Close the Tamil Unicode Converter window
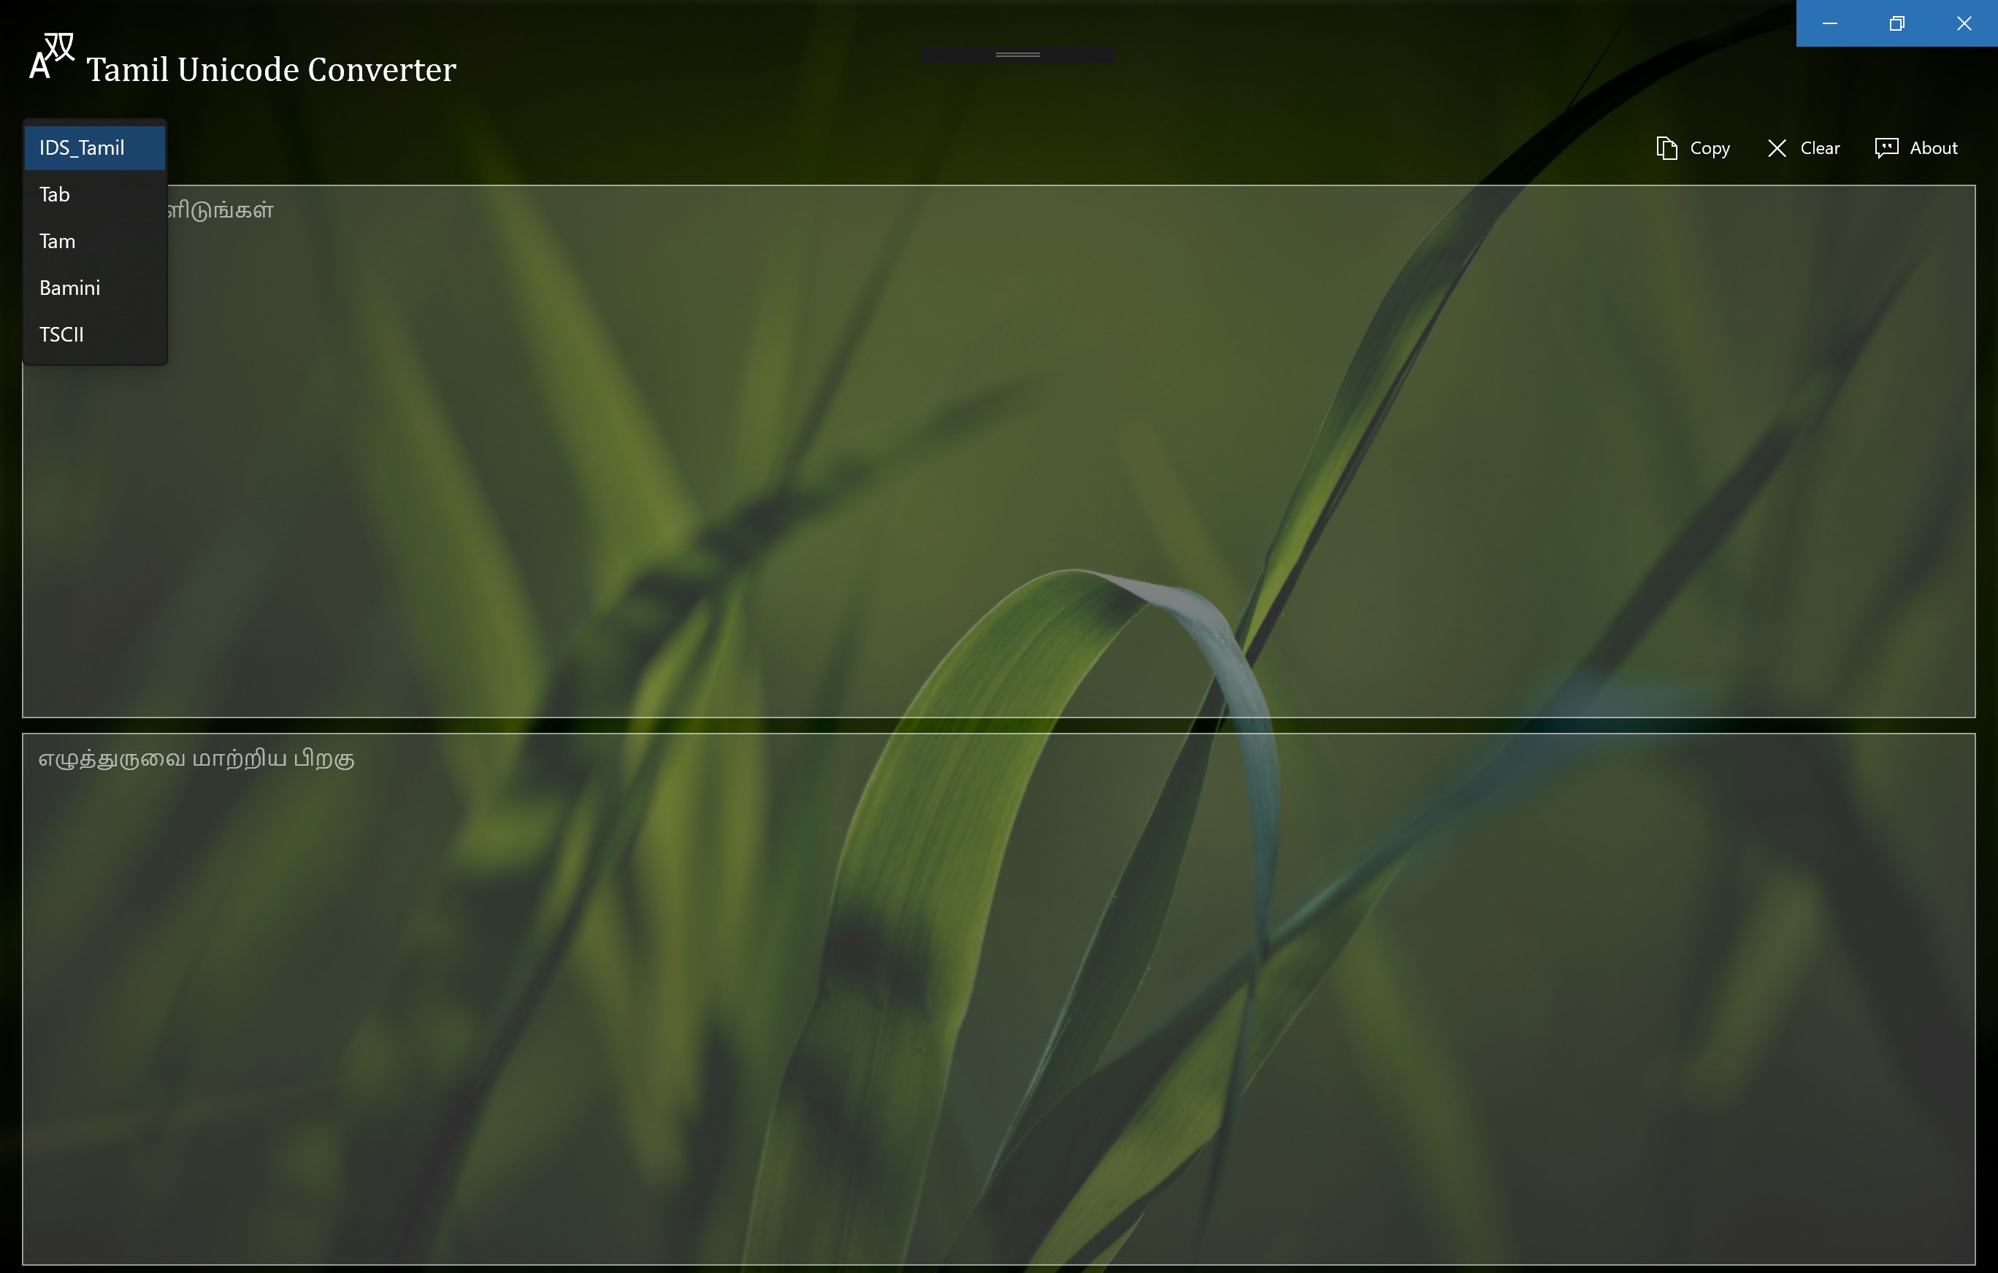 click(x=1964, y=23)
